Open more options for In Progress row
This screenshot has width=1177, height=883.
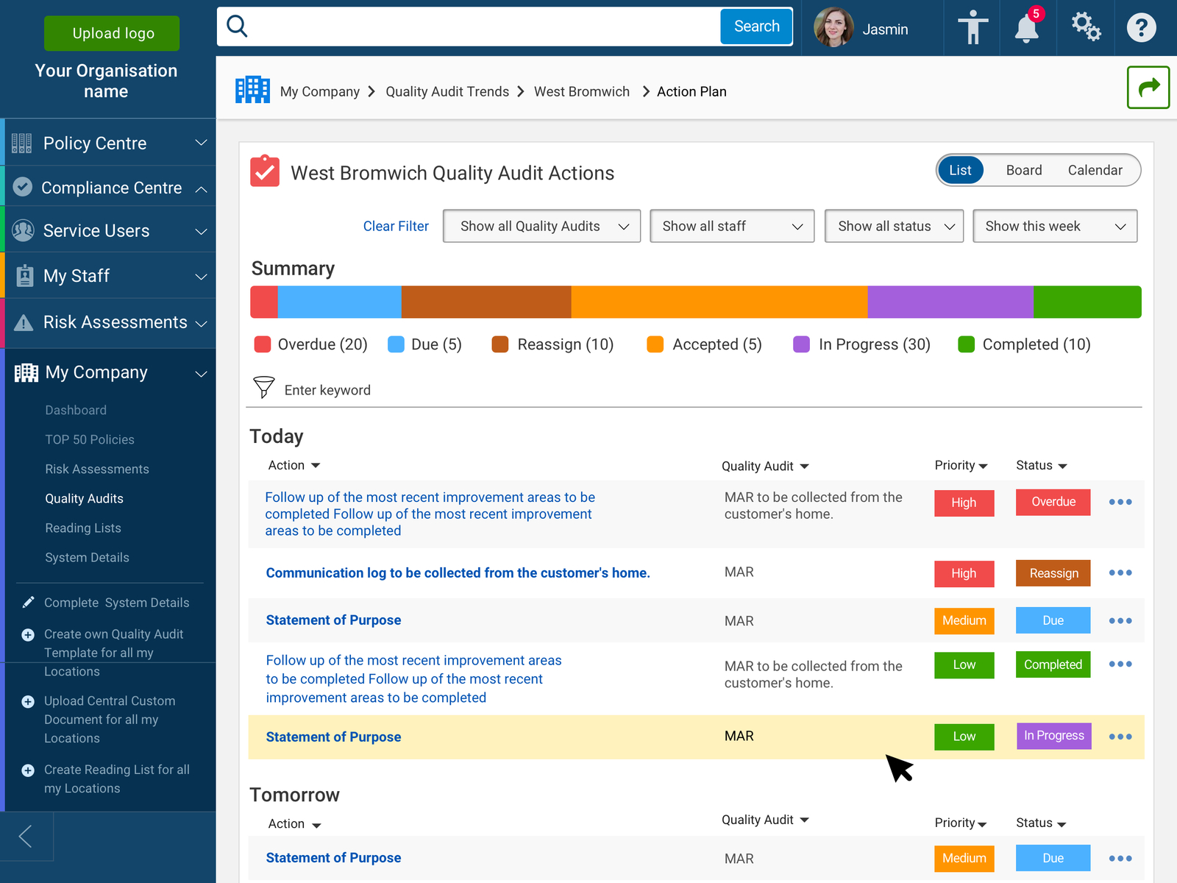point(1120,737)
